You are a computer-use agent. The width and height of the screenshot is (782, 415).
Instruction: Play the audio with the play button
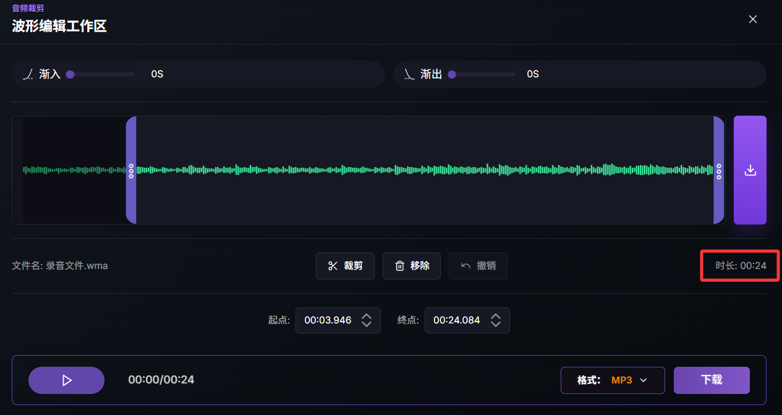coord(67,380)
